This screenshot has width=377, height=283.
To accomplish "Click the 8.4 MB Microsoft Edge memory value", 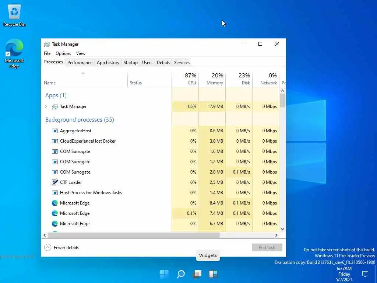I will pos(216,203).
